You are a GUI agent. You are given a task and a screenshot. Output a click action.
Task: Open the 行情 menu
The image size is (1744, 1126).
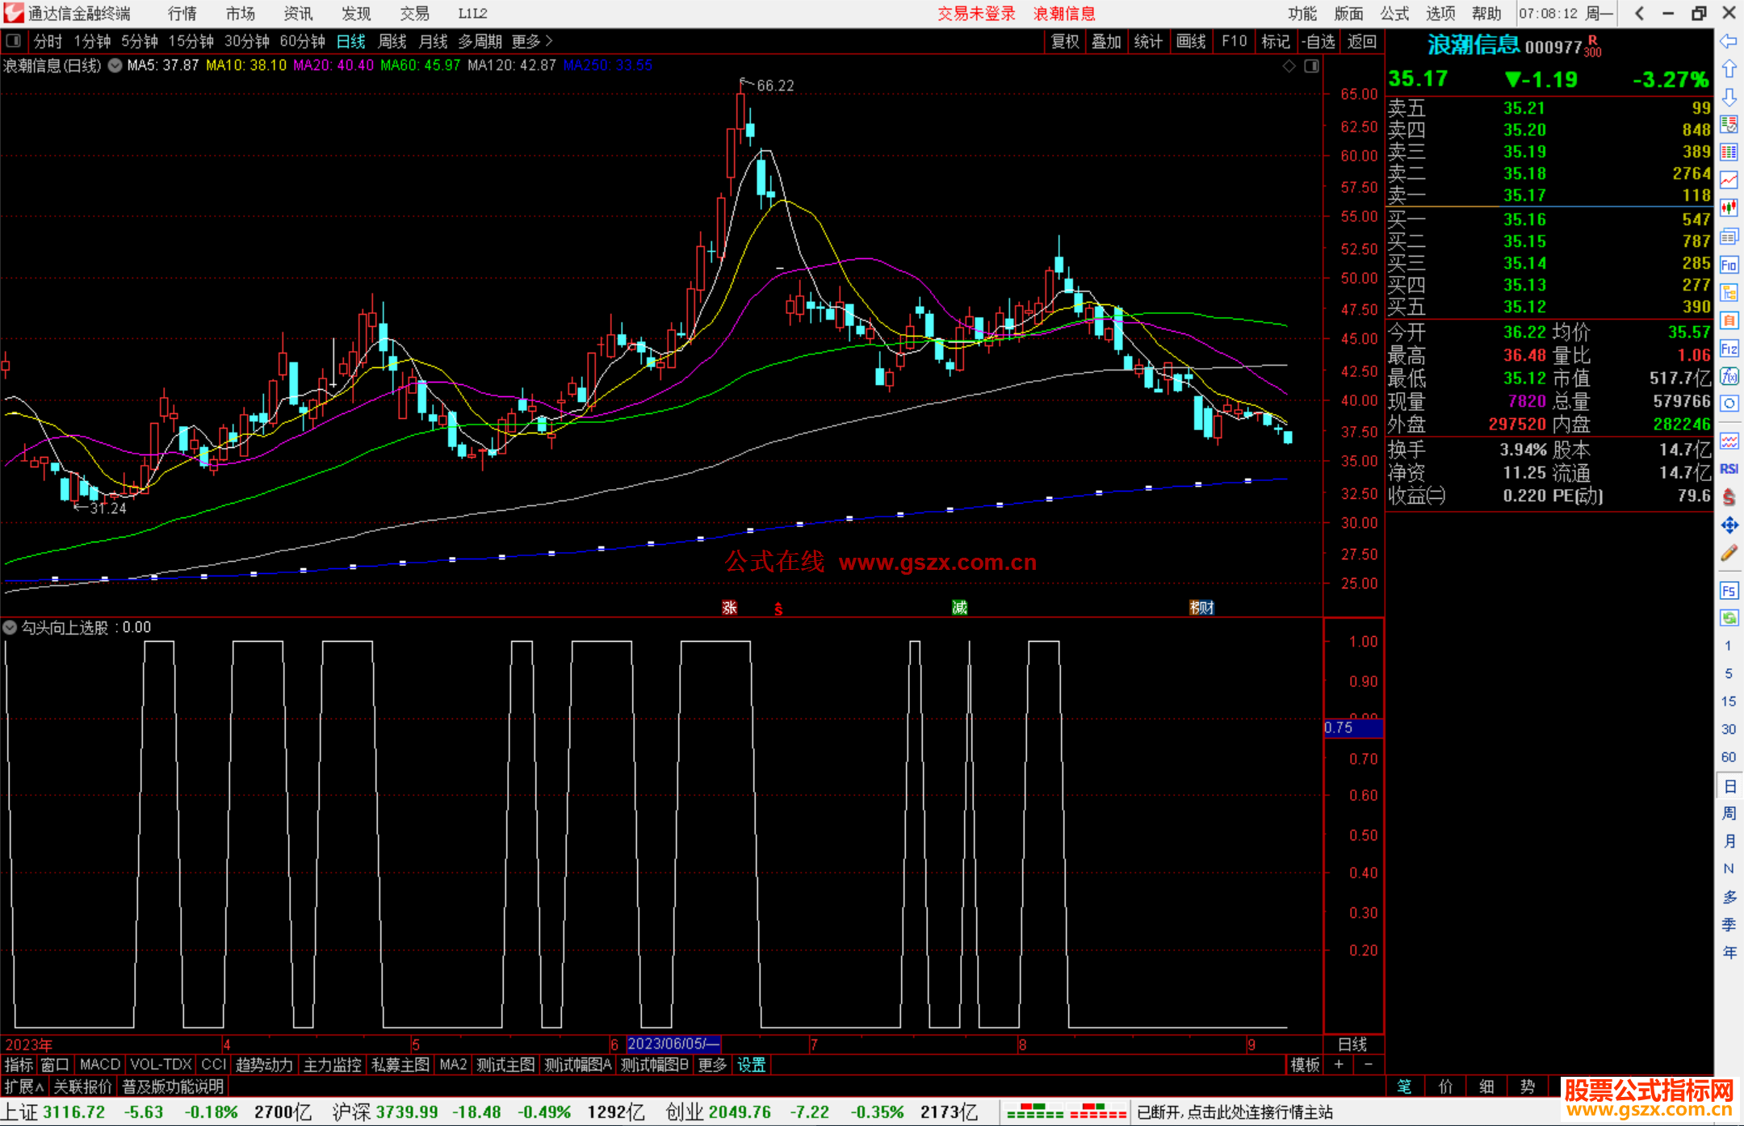click(x=182, y=13)
